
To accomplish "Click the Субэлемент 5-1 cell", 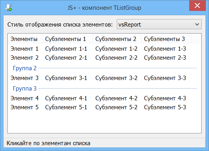I will coord(66,107).
